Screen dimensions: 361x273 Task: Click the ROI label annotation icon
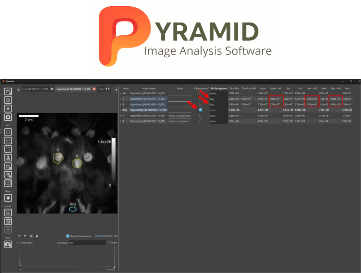(x=8, y=183)
